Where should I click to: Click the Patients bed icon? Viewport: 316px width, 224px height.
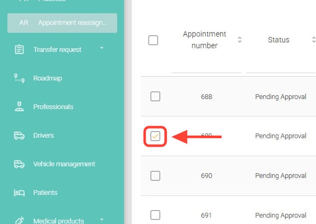19,192
